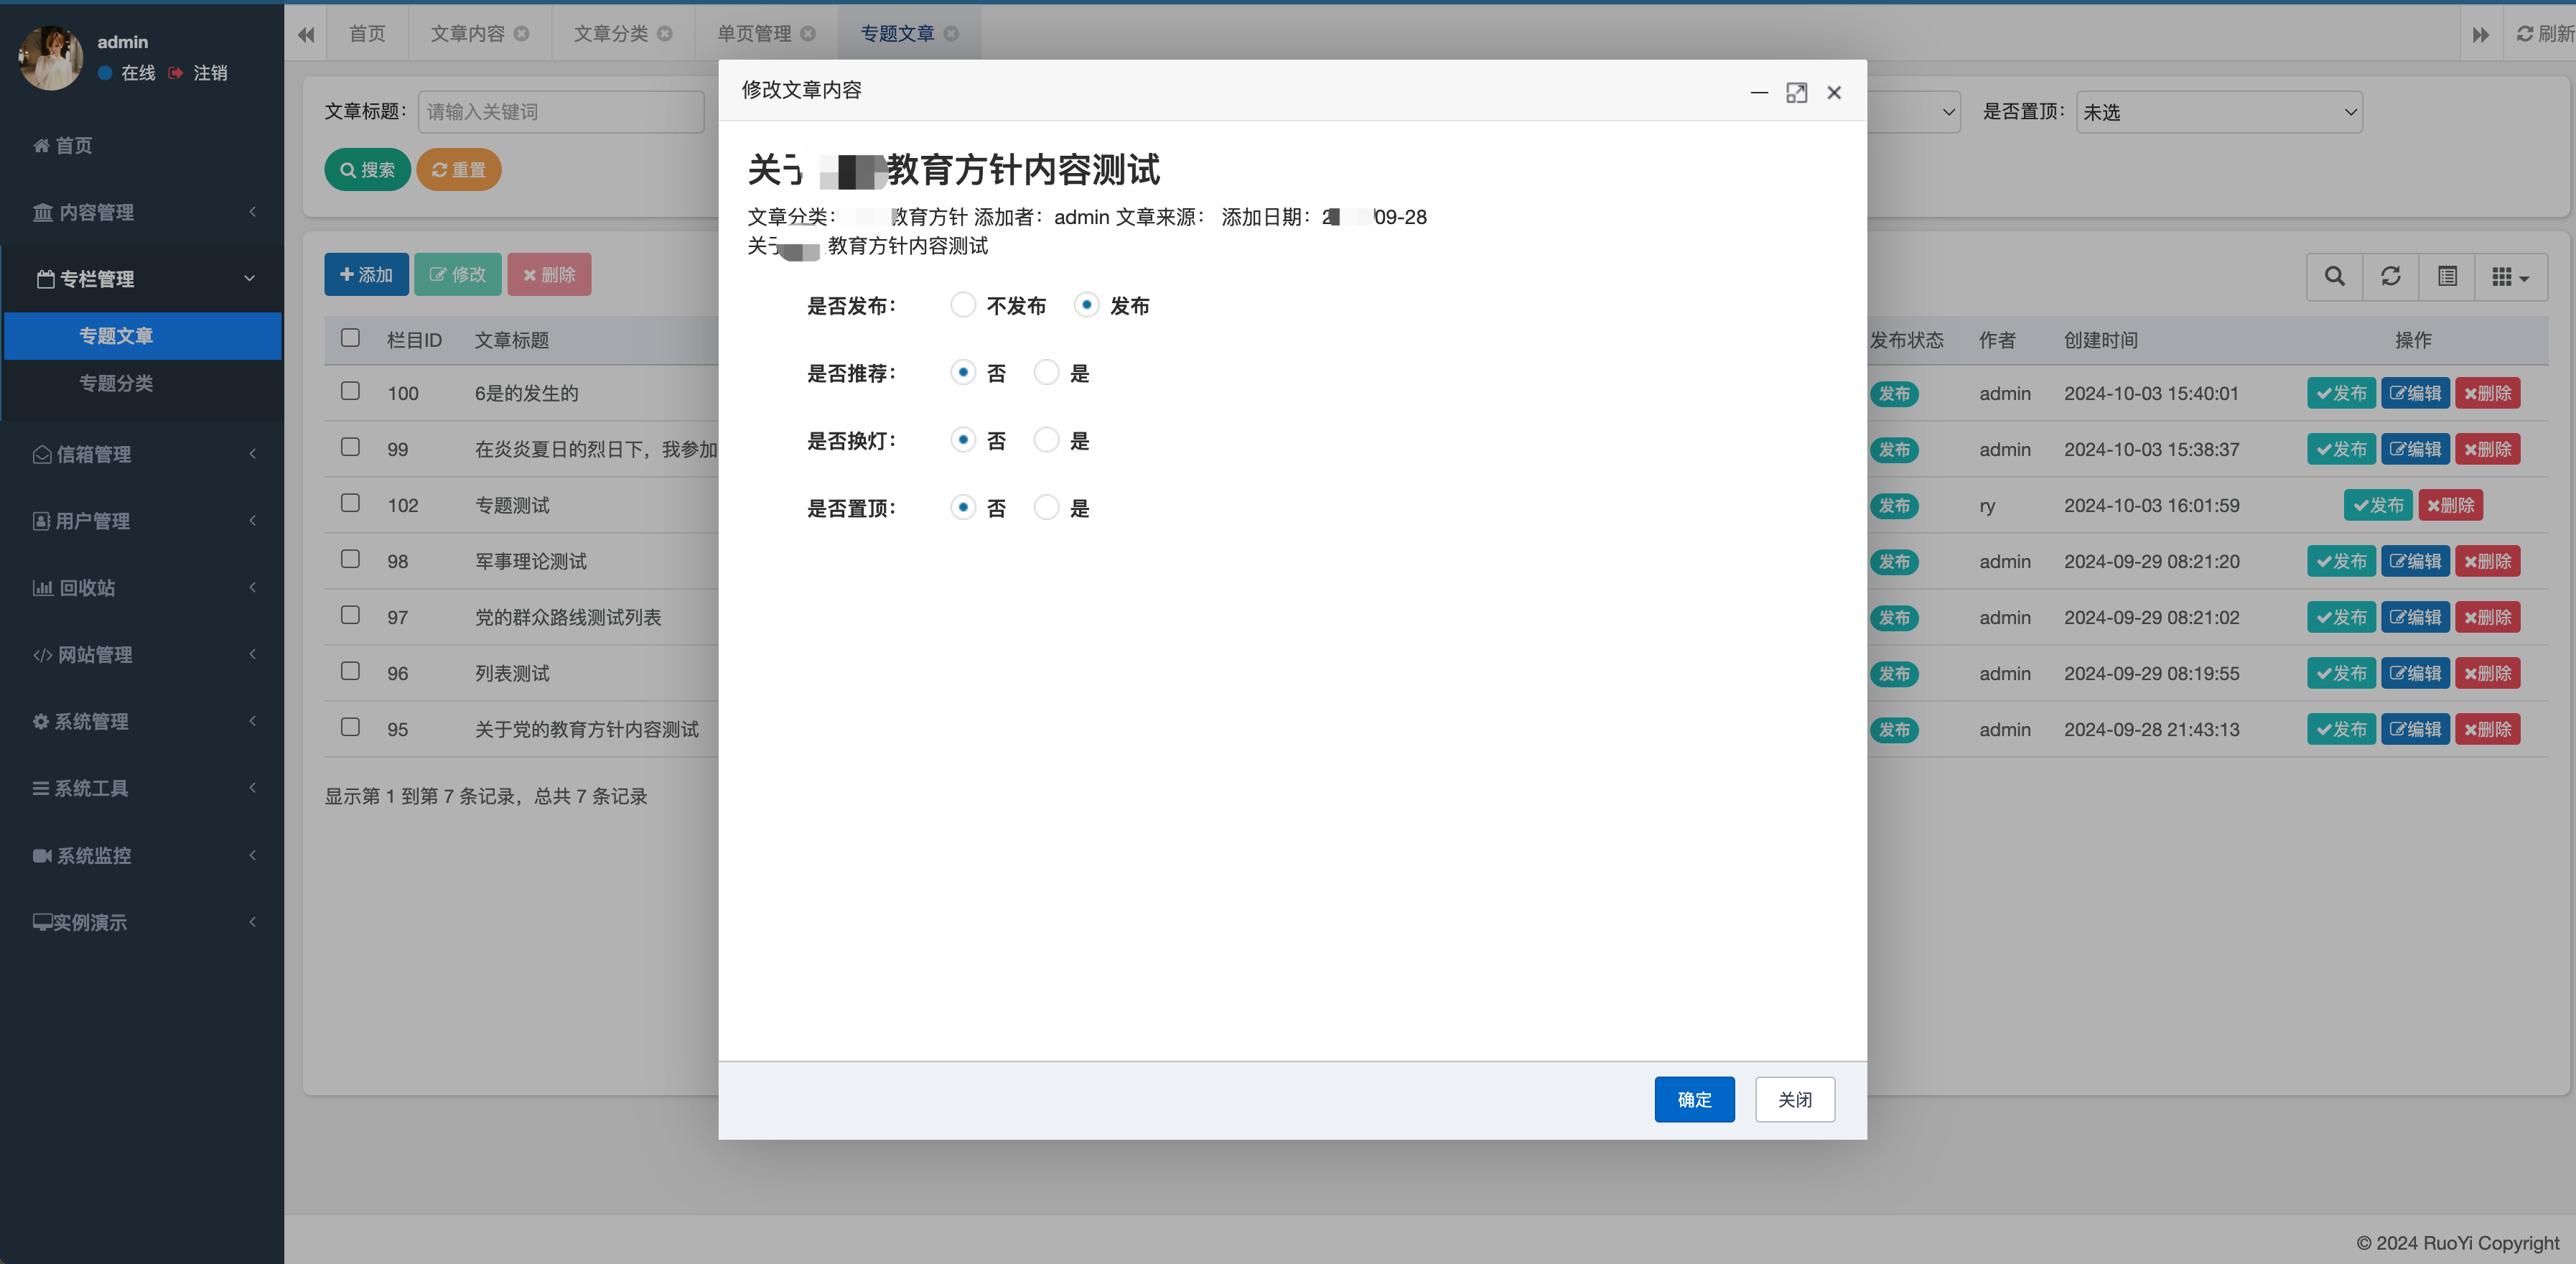Click the table refresh icon

coord(2390,276)
